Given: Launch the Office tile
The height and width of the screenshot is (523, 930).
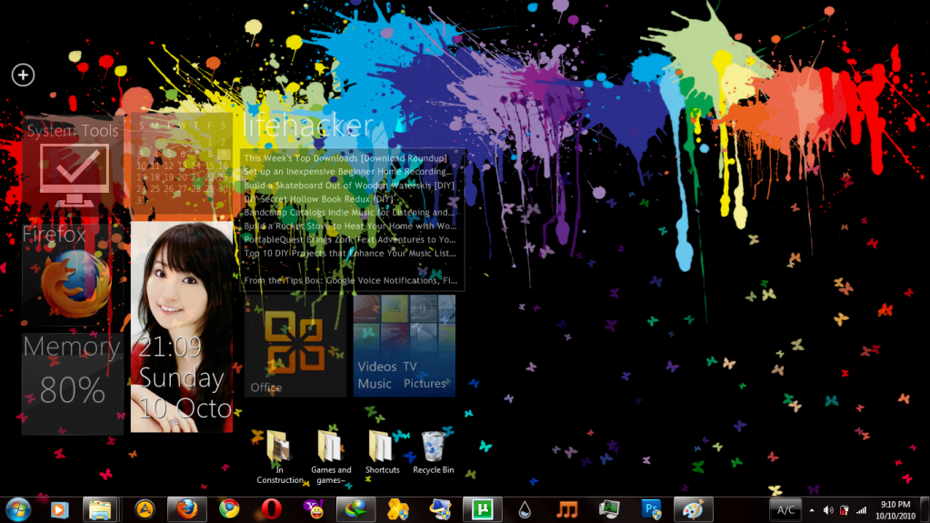Looking at the screenshot, I should (x=295, y=346).
